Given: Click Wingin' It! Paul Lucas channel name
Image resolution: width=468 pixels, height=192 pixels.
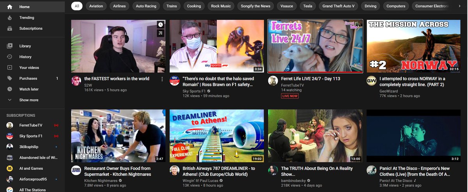Looking at the screenshot, I should [x=201, y=181].
